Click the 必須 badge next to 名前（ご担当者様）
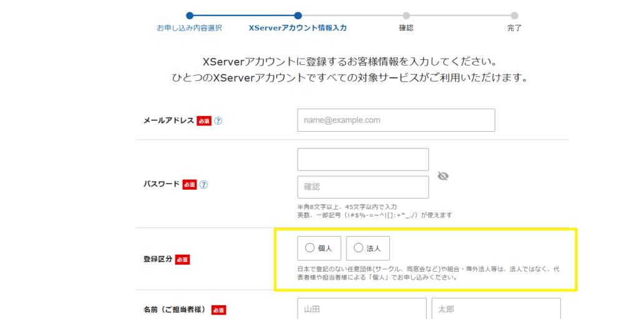The height and width of the screenshot is (319, 639). click(x=219, y=310)
